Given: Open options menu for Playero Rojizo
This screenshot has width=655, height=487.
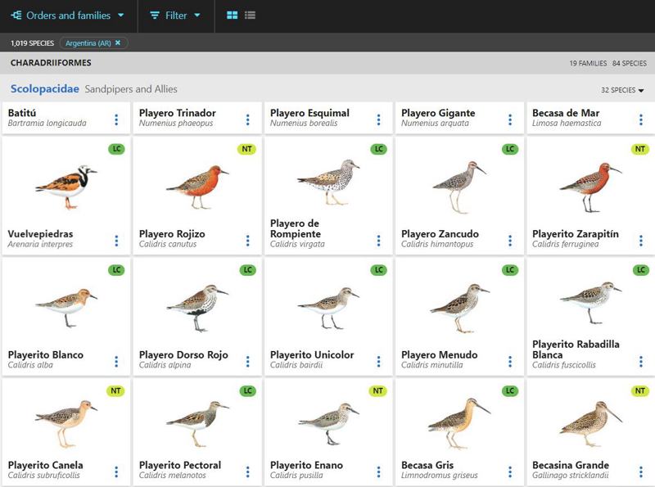Looking at the screenshot, I should coord(247,241).
